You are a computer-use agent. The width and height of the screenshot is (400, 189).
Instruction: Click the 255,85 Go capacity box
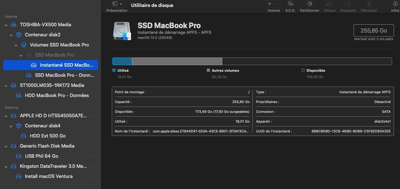click(374, 31)
